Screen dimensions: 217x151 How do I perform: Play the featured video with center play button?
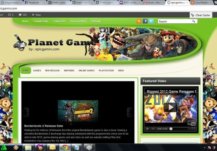(171, 107)
